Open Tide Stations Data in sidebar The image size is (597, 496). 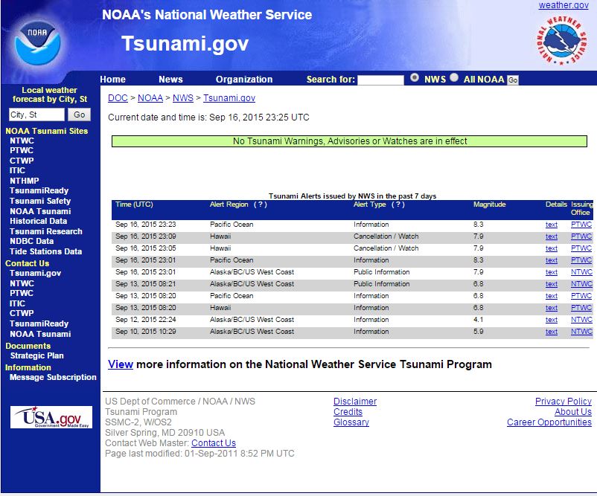[x=45, y=251]
